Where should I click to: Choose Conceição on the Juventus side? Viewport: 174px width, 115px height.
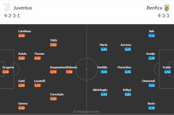[x=57, y=94]
